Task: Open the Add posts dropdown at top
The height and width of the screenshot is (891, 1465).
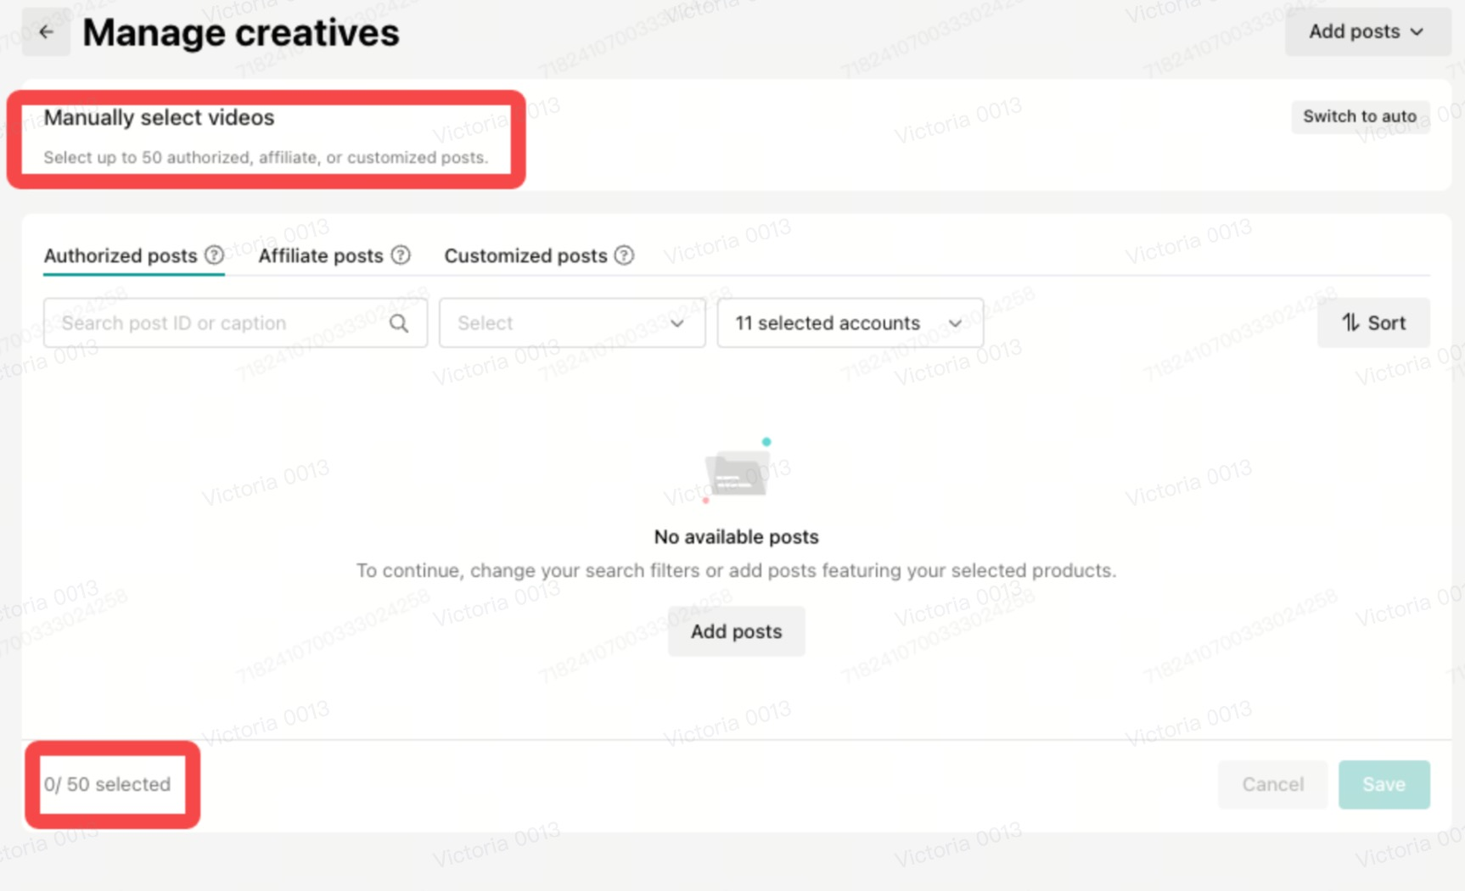Action: [1366, 32]
